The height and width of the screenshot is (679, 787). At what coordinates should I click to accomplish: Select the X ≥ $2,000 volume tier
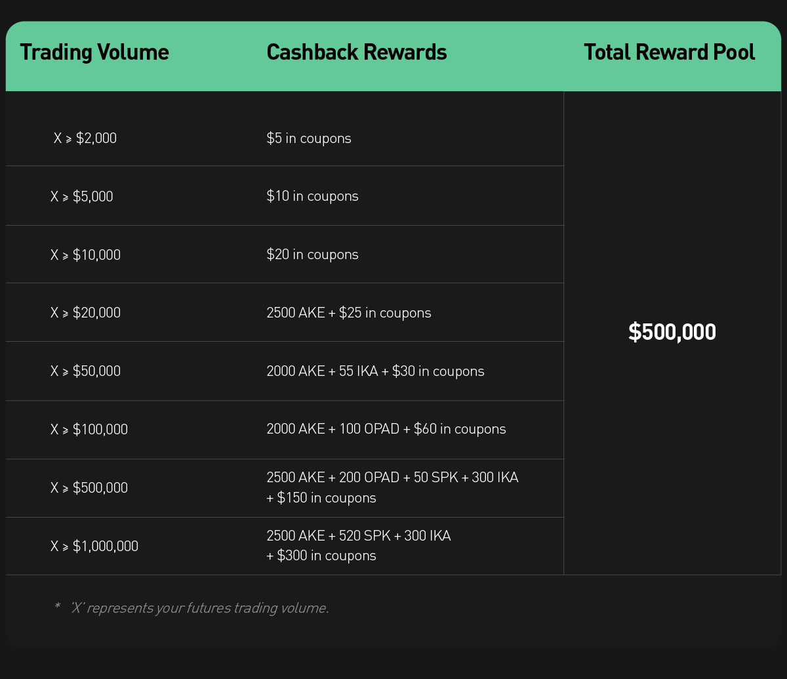85,138
